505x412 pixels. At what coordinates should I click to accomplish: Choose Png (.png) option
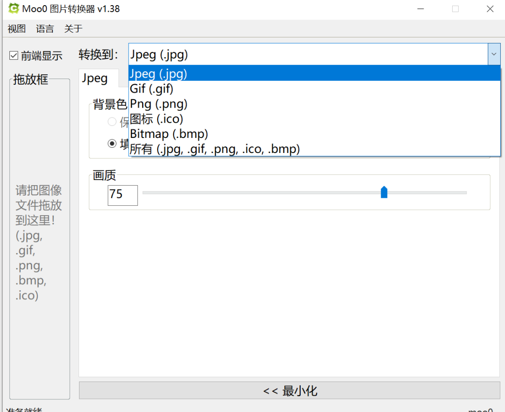click(x=314, y=104)
